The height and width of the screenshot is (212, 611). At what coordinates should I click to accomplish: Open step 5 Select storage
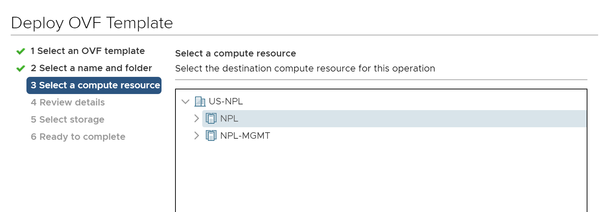68,120
